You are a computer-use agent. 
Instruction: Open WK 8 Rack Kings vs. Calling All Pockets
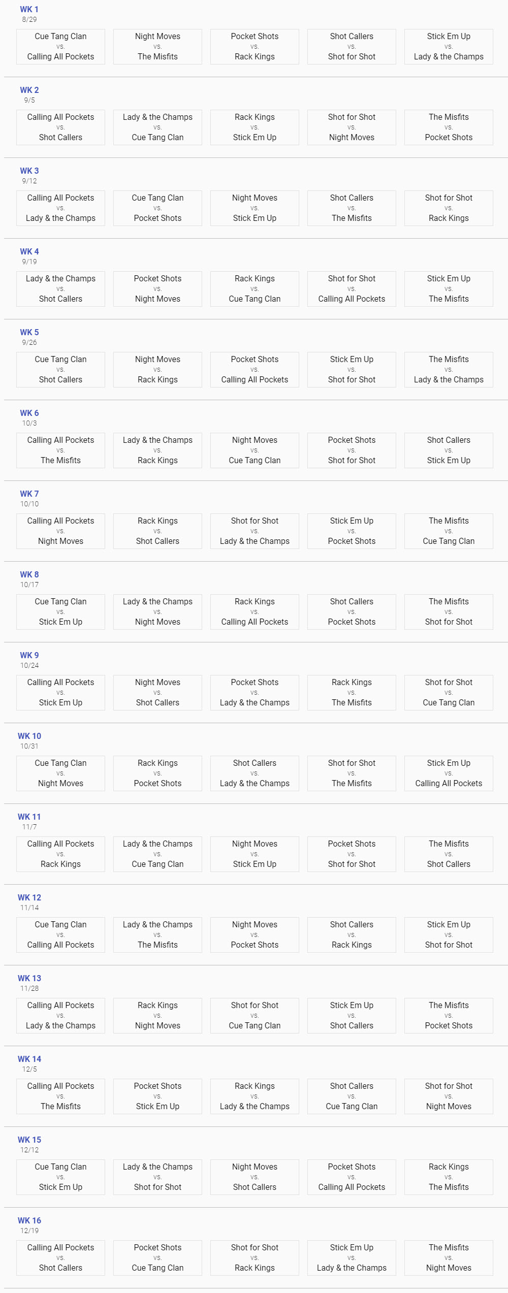[x=255, y=612]
